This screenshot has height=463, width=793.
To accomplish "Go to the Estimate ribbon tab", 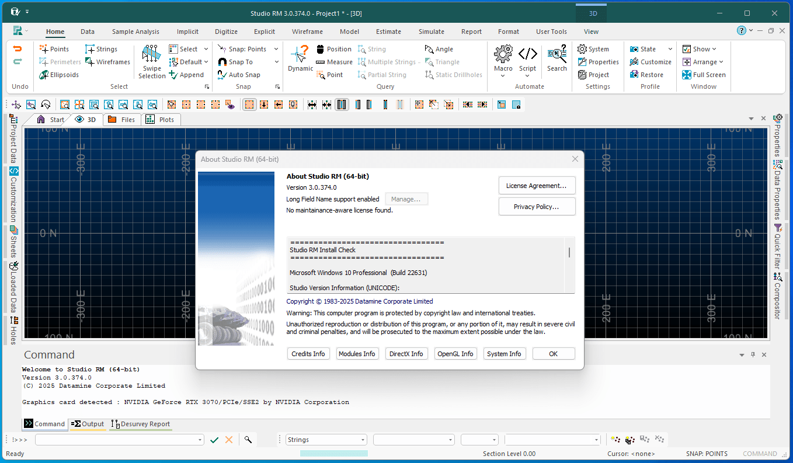I will [x=388, y=32].
